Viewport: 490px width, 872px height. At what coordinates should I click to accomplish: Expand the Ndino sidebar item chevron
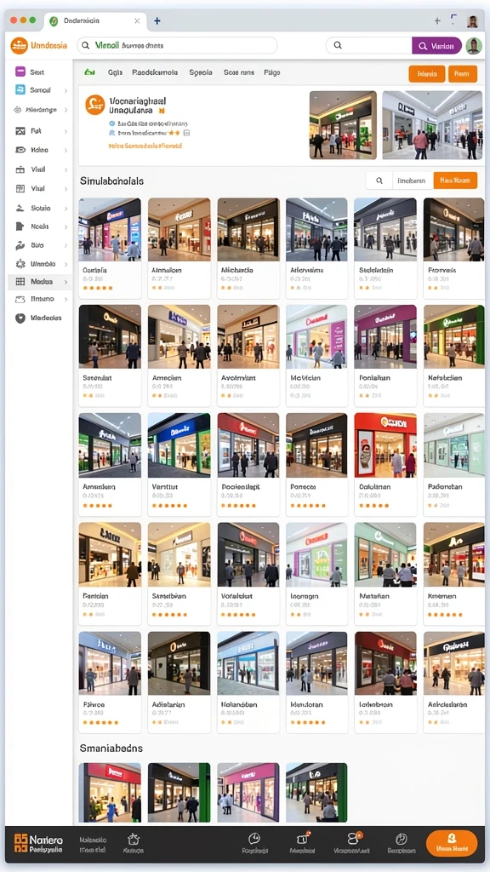66,150
